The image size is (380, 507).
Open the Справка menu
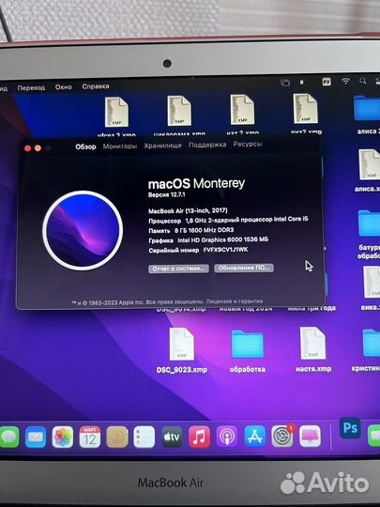(96, 86)
